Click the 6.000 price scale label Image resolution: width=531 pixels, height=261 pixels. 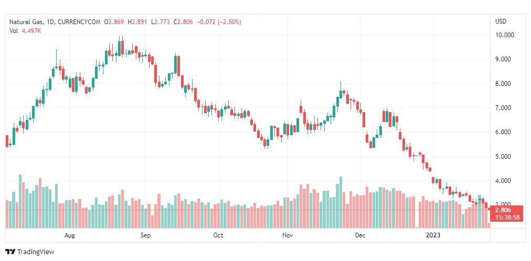pyautogui.click(x=504, y=133)
